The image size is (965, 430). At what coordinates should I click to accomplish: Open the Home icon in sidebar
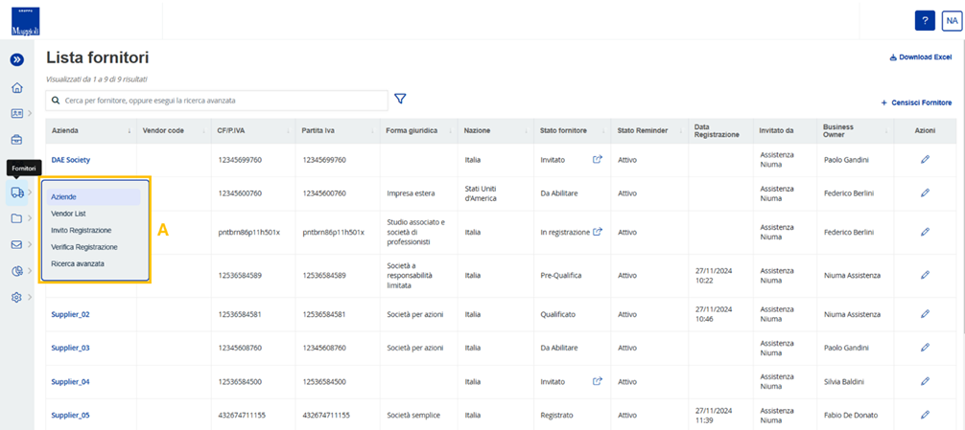tap(17, 87)
